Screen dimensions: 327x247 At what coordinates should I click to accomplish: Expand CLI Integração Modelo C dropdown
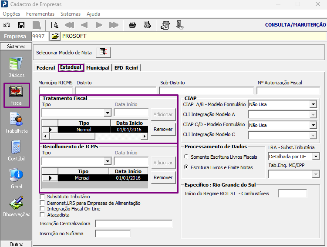coord(313,136)
